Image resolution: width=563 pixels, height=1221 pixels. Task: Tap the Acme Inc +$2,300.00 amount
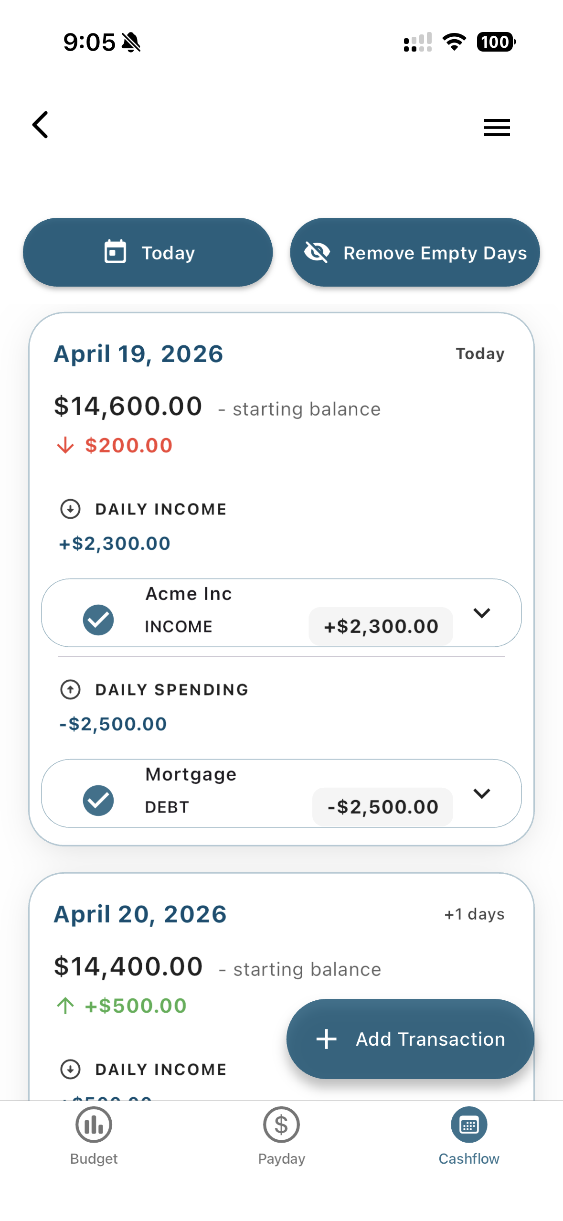click(381, 626)
